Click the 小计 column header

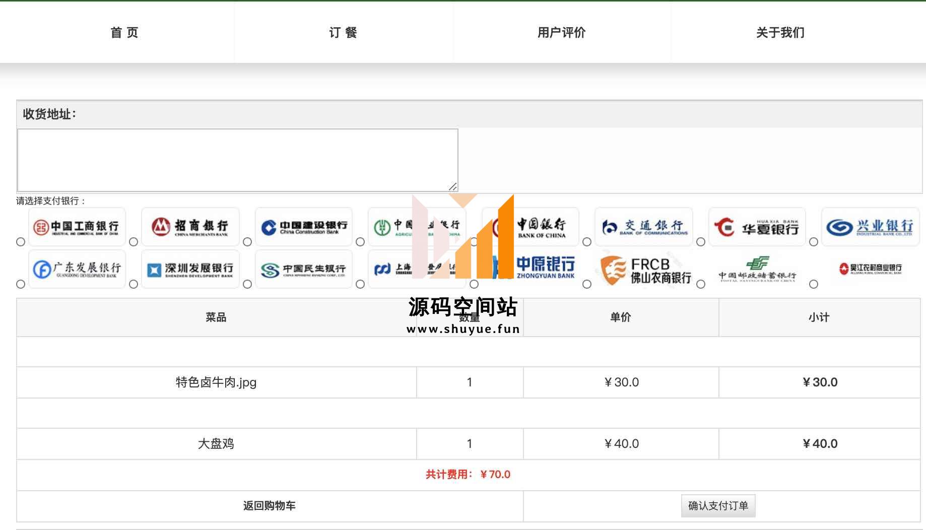coord(819,317)
